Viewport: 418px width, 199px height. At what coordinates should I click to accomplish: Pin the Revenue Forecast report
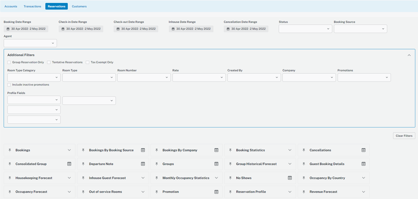point(304,192)
